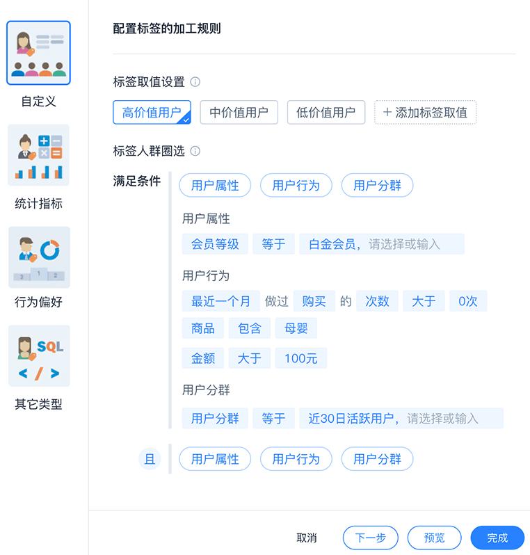The height and width of the screenshot is (555, 530).
Task: Select the 自定义 tag type icon
Action: point(38,53)
